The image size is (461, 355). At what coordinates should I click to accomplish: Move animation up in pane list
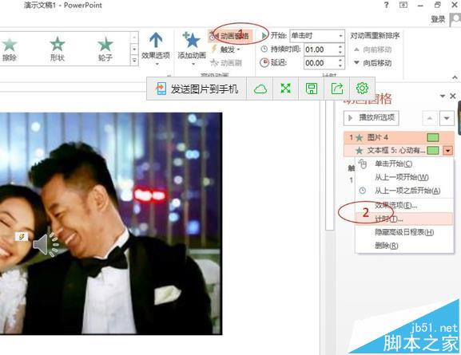pos(430,118)
